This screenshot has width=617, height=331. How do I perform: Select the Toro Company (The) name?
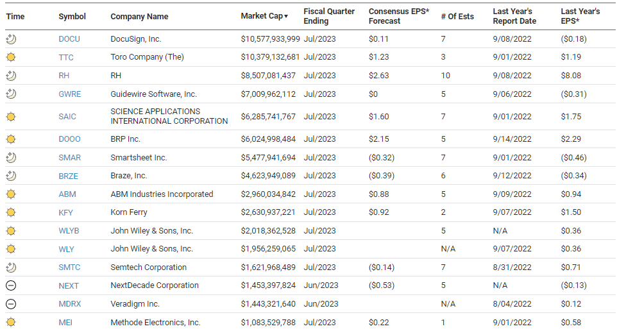point(147,57)
